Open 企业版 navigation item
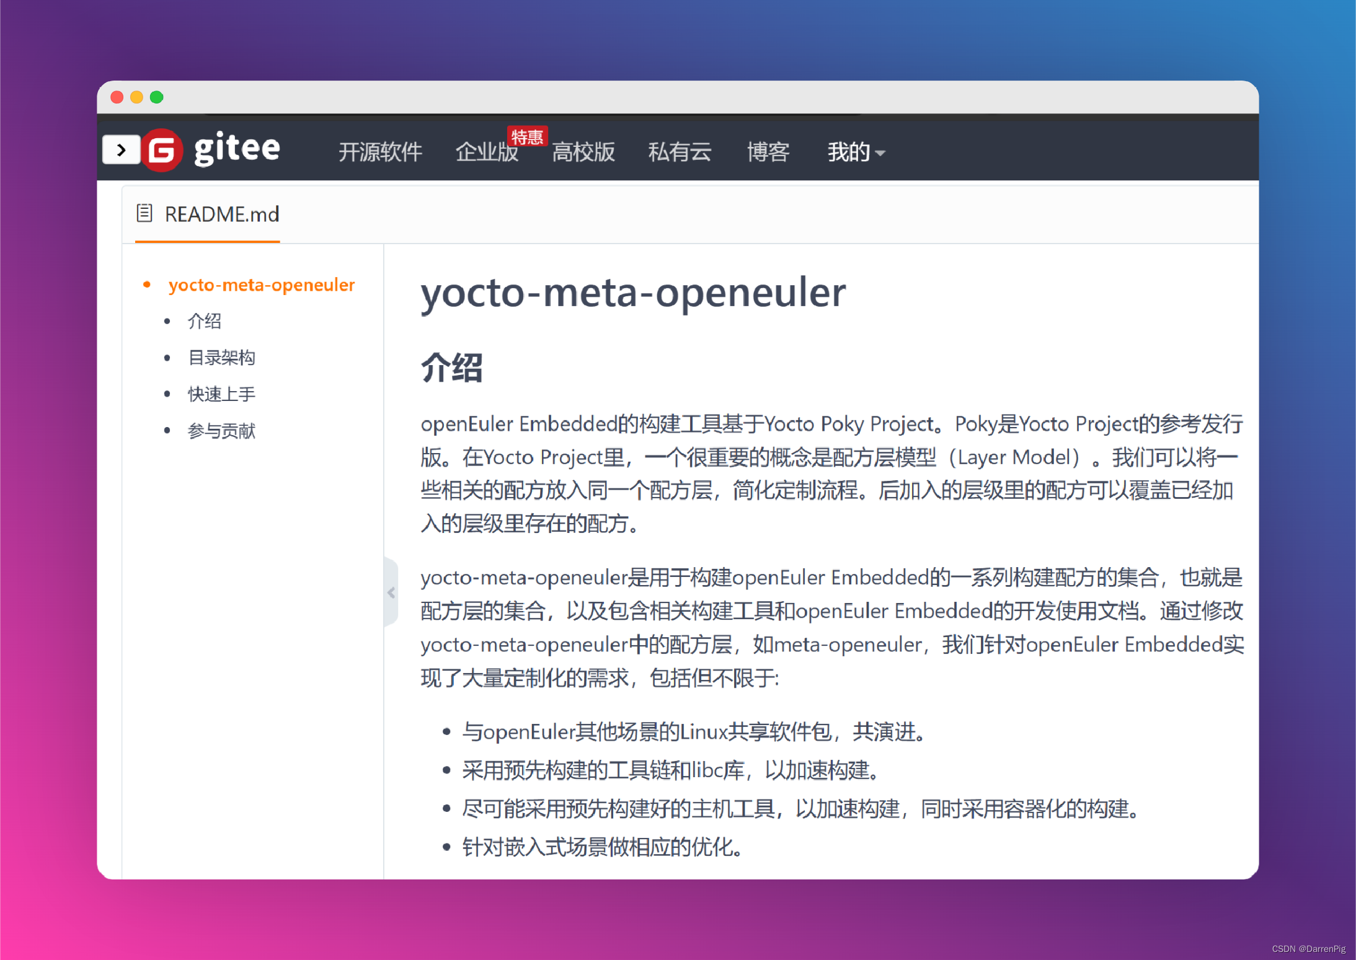The image size is (1356, 960). (x=487, y=152)
